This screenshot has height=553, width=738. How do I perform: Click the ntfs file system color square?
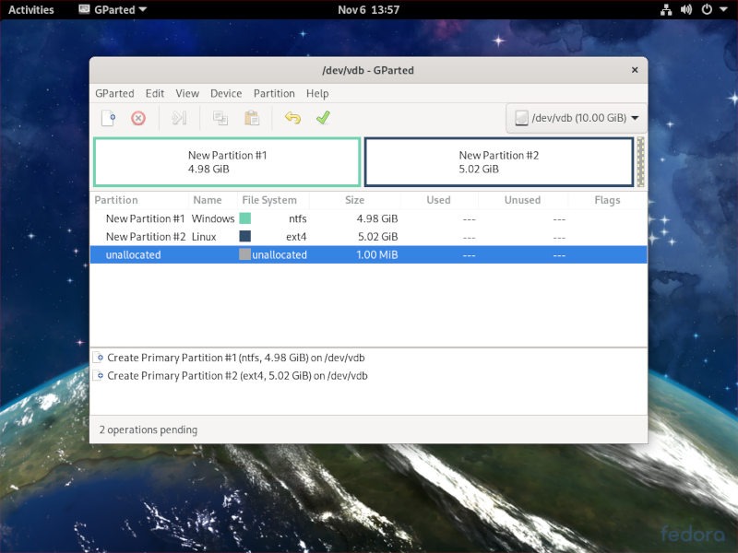[244, 218]
